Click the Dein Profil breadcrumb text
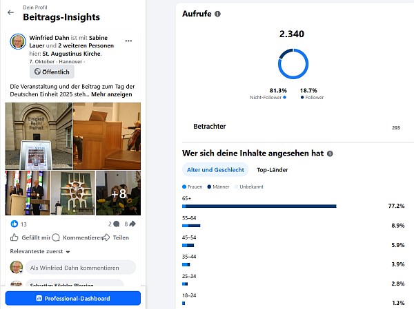The image size is (414, 309). (35, 8)
